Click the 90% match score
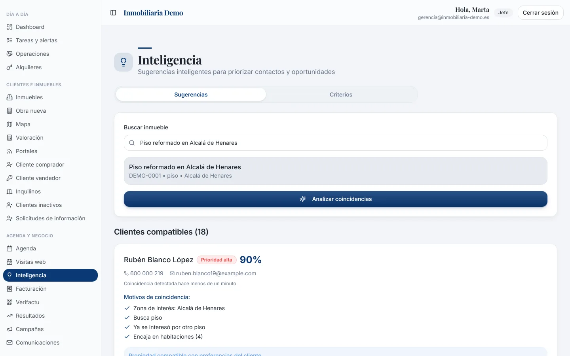 click(251, 260)
